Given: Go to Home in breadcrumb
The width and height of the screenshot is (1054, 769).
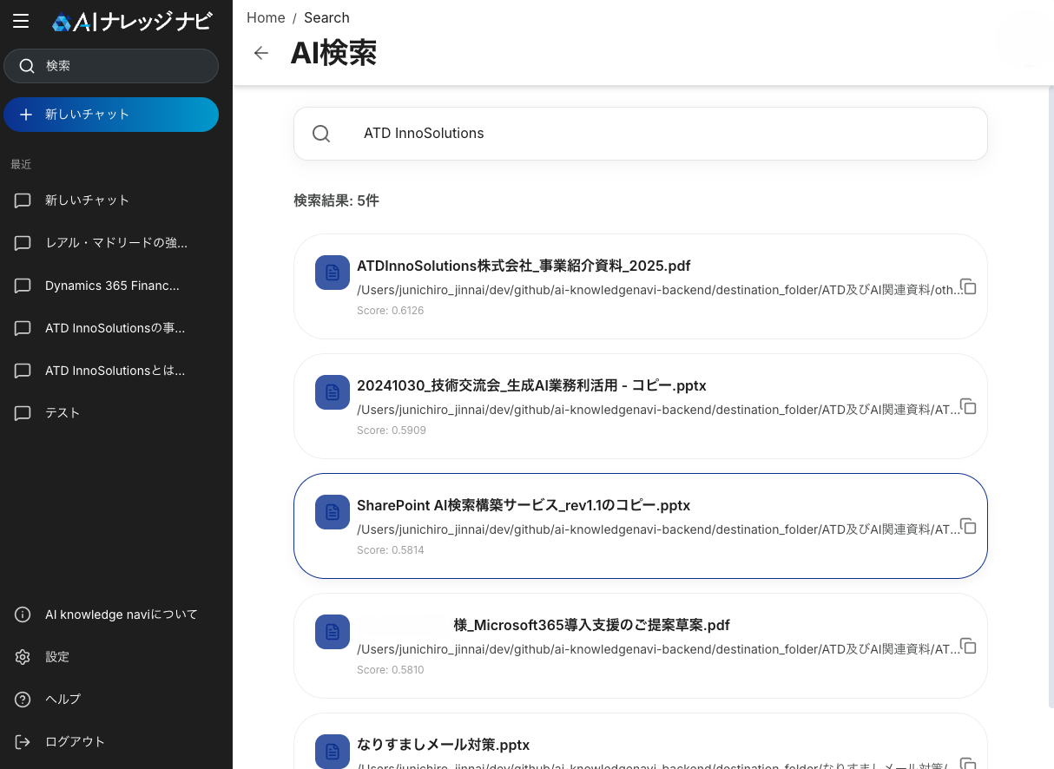Looking at the screenshot, I should (x=266, y=17).
